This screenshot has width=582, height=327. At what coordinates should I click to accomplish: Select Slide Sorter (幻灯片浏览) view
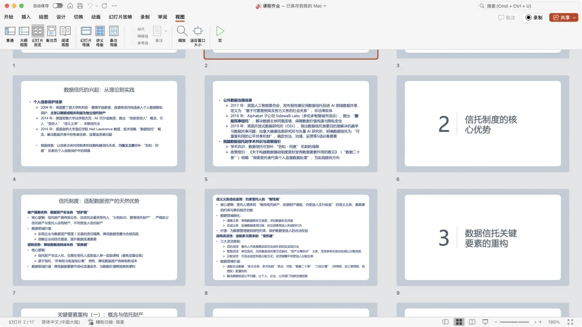(38, 36)
